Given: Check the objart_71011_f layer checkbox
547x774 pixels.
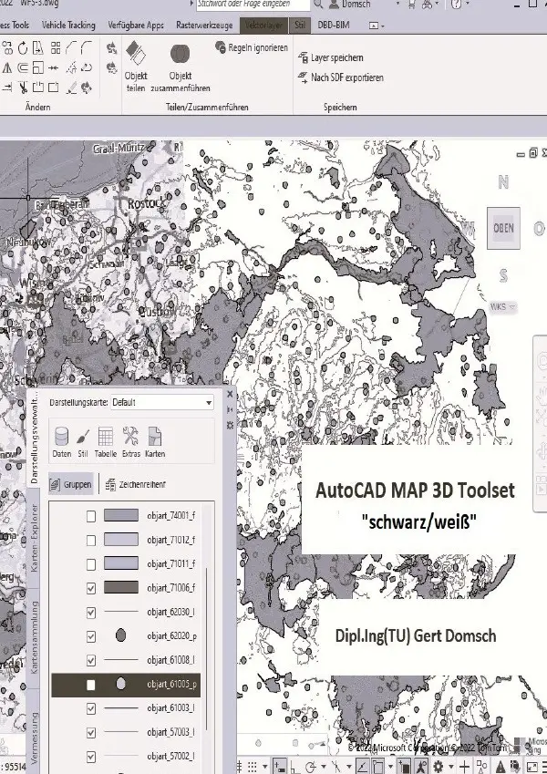Looking at the screenshot, I should click(x=91, y=564).
